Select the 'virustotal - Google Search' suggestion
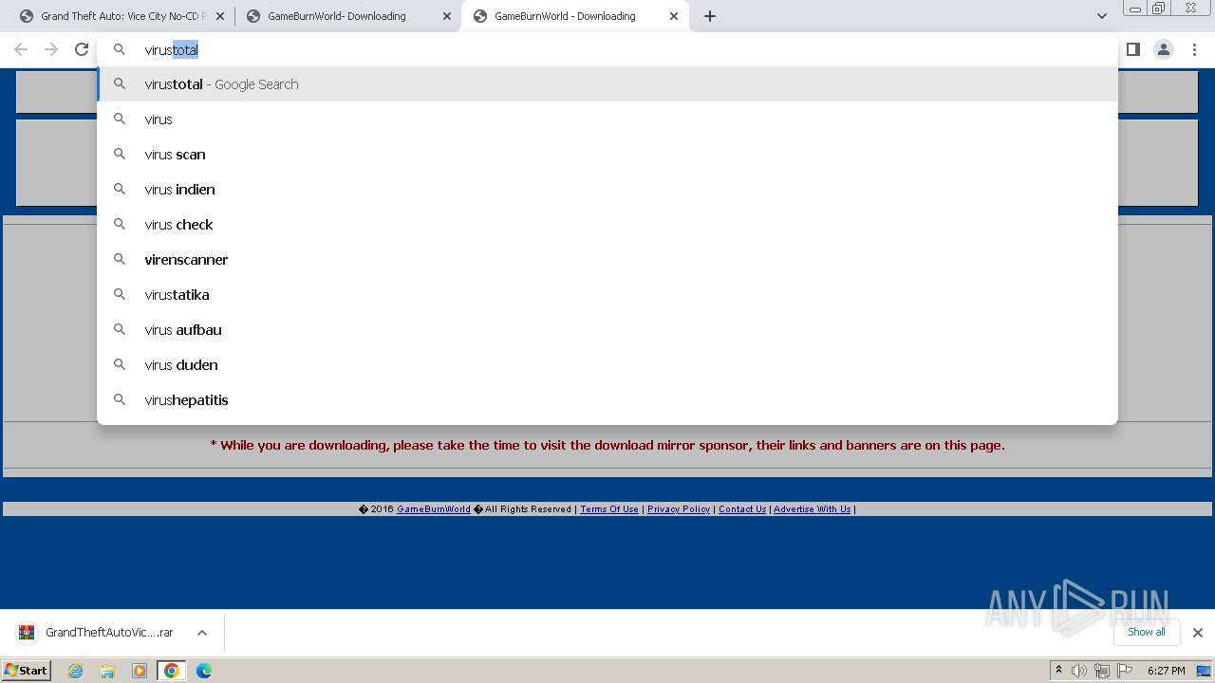The height and width of the screenshot is (683, 1215). [x=607, y=84]
